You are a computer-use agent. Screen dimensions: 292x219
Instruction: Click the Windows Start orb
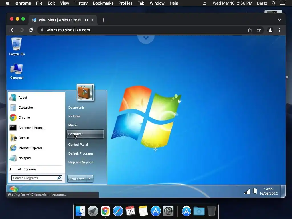tap(13, 189)
